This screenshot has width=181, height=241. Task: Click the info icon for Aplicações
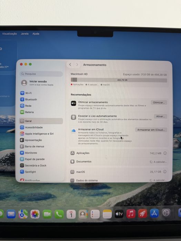click(x=165, y=153)
